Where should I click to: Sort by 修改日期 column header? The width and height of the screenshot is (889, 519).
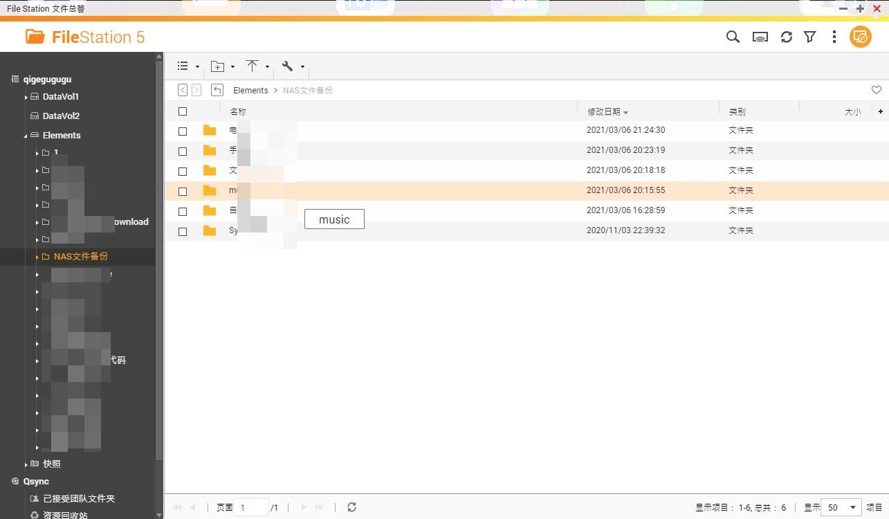604,111
